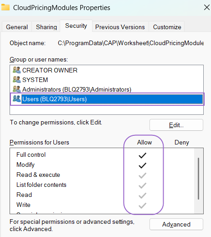Click Full control Allow checkmark
This screenshot has width=211, height=237.
(x=142, y=155)
